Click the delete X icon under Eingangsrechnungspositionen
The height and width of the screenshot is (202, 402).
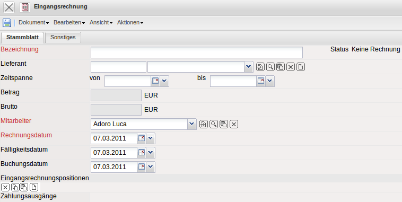point(5,187)
